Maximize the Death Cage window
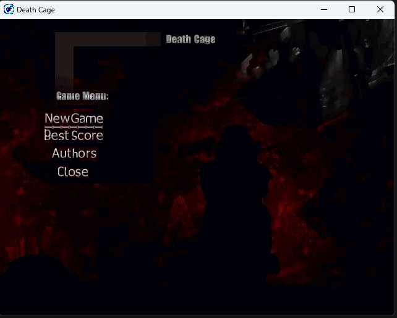This screenshot has width=397, height=318. point(352,9)
